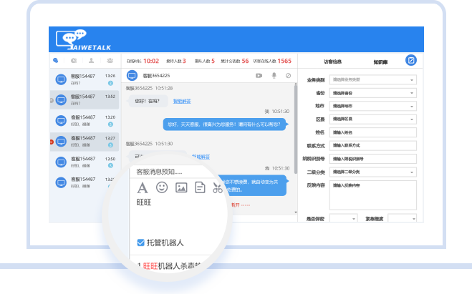Click the microphone icon in chat header
The image size is (472, 294).
pyautogui.click(x=274, y=75)
